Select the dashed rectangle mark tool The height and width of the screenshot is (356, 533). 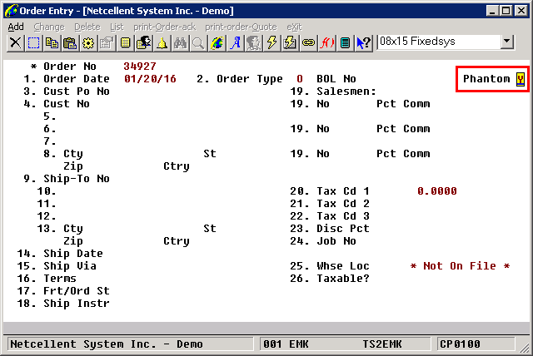[x=33, y=43]
